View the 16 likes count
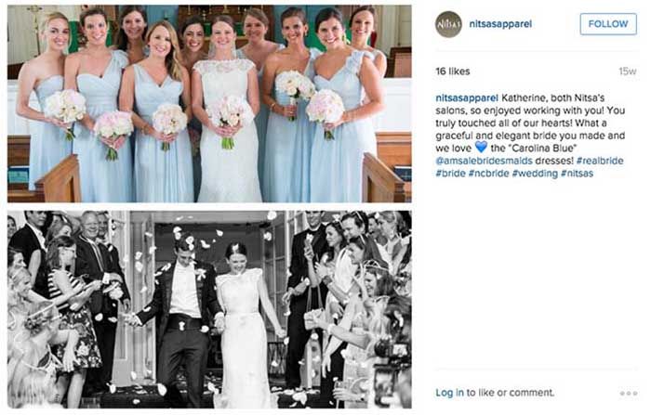The image size is (651, 415). [453, 71]
